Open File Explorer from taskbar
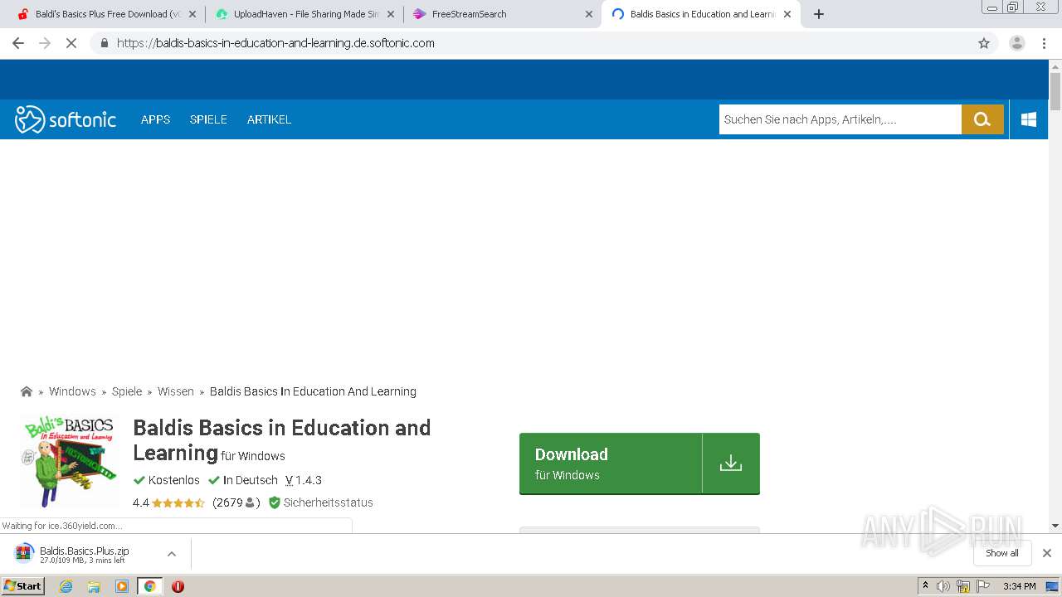 (94, 586)
